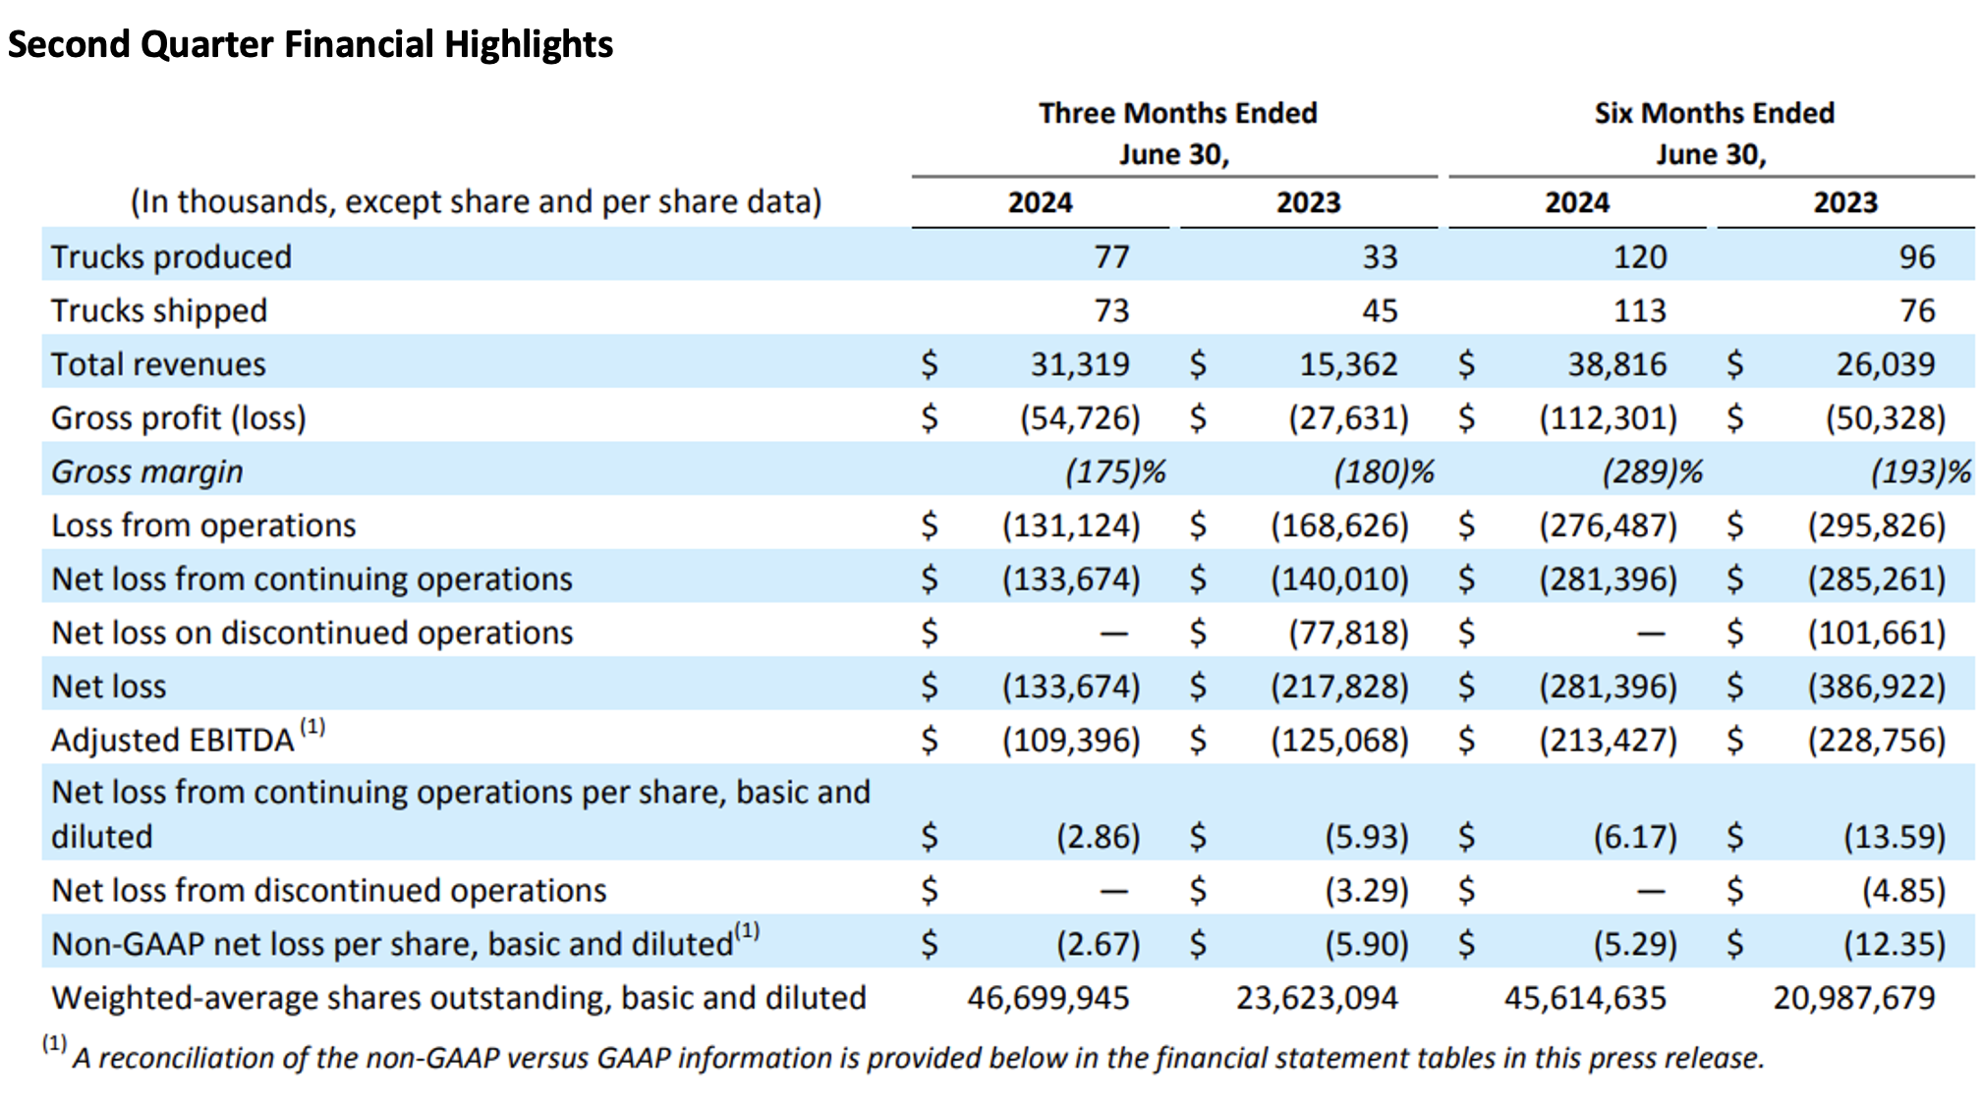Select the Six Months Ended column header

click(x=1714, y=134)
